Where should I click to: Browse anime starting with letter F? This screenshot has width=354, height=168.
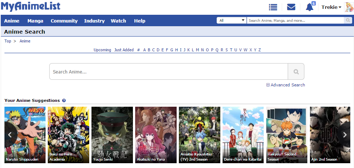167,50
